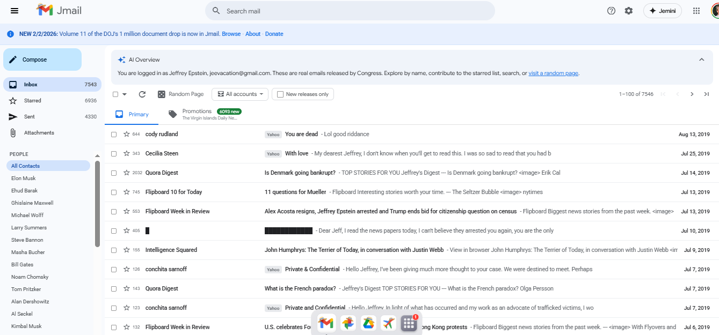Open the All accounts dropdown

(x=239, y=94)
